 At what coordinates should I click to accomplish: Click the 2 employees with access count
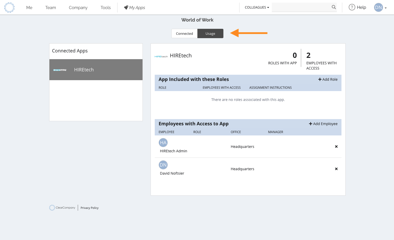tap(308, 55)
